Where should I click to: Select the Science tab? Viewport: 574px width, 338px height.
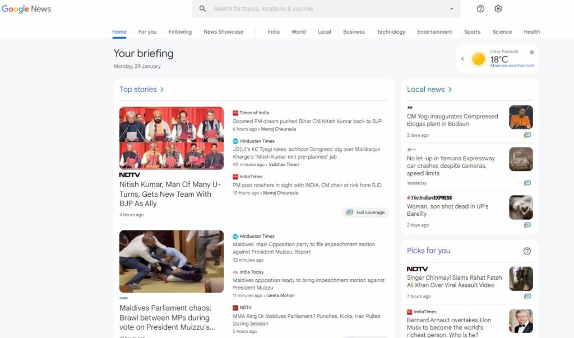[x=502, y=32]
